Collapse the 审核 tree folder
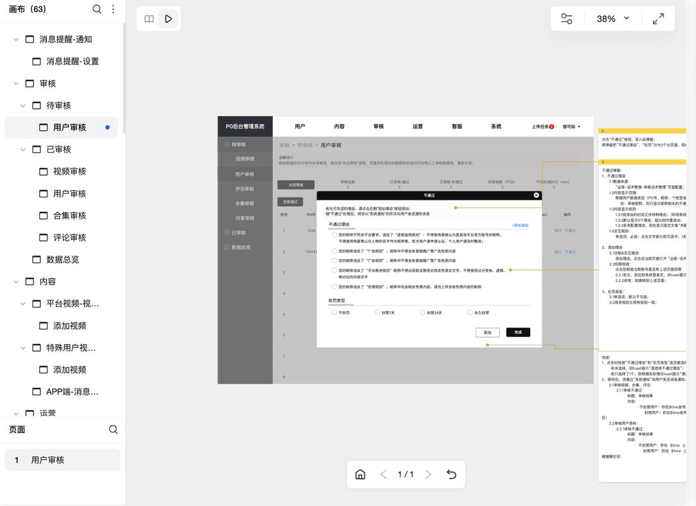Image resolution: width=696 pixels, height=506 pixels. pos(16,83)
